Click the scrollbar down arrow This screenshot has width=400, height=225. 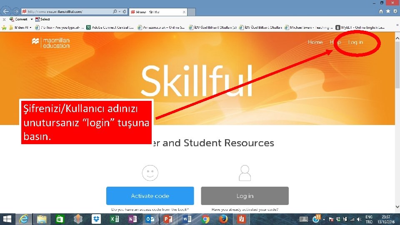tap(397, 207)
